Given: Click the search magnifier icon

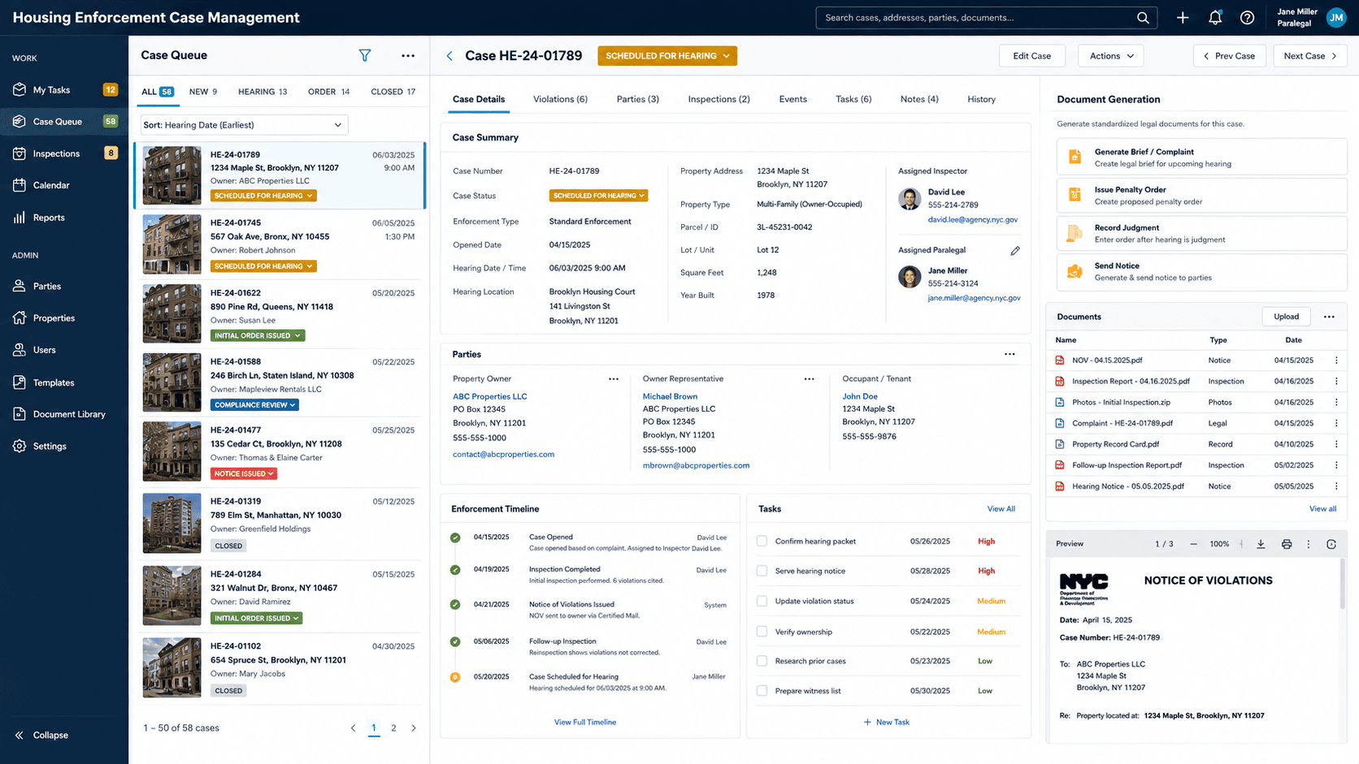Looking at the screenshot, I should pyautogui.click(x=1143, y=18).
